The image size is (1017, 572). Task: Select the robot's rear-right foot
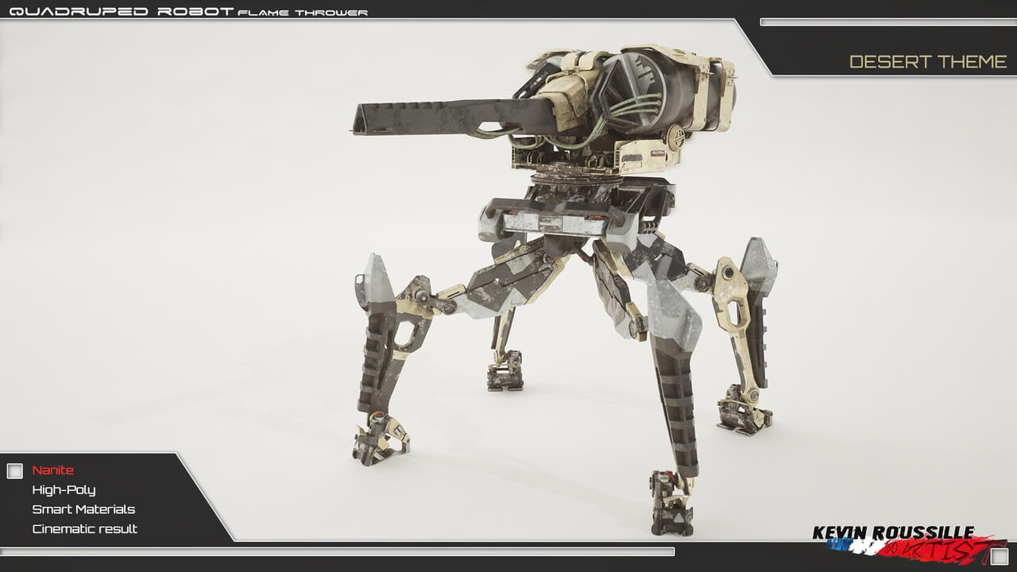click(743, 413)
